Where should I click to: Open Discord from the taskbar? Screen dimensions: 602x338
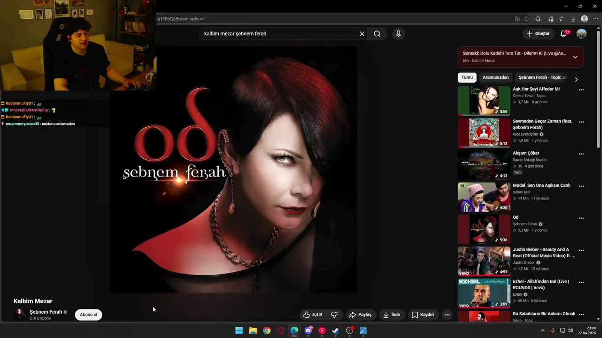pos(308,330)
